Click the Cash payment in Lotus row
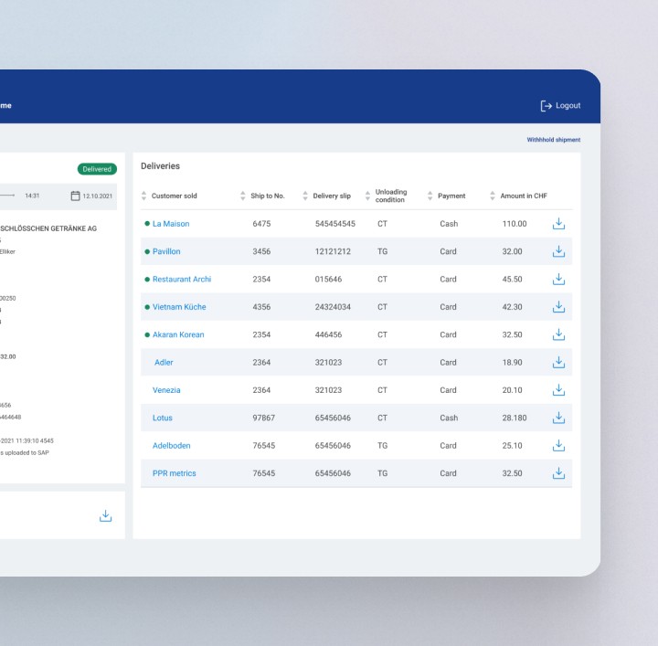This screenshot has width=658, height=646. click(x=449, y=418)
